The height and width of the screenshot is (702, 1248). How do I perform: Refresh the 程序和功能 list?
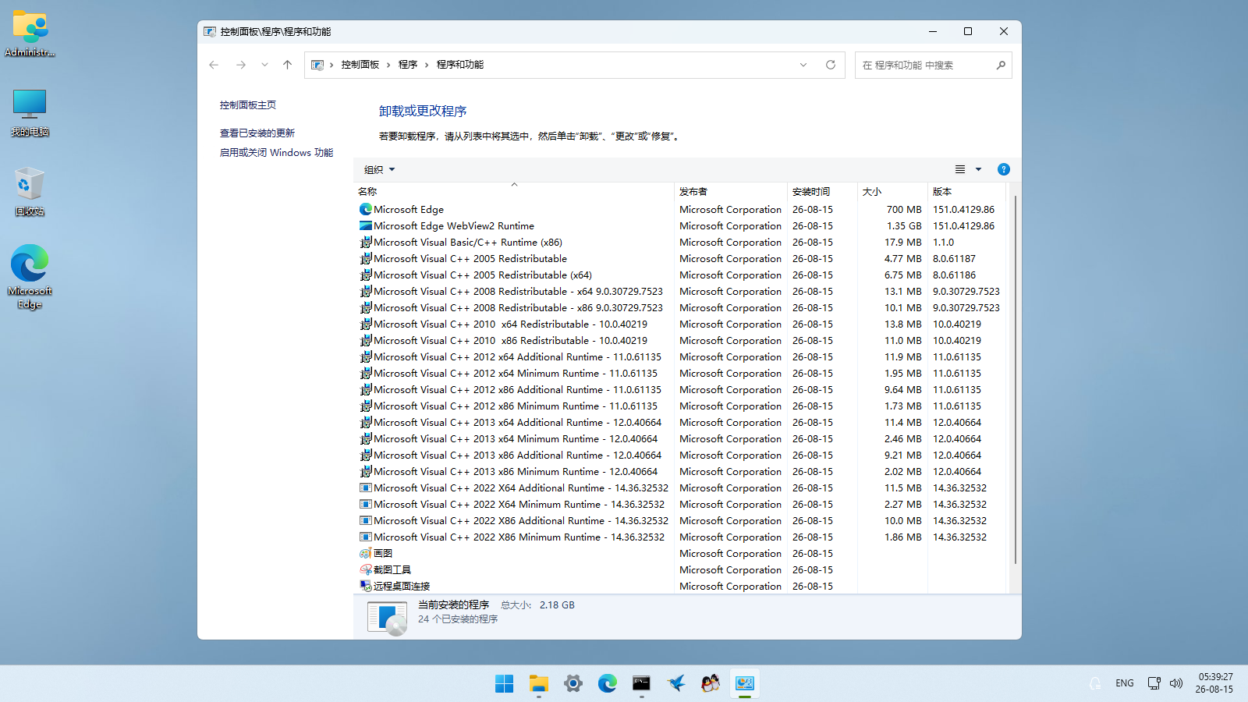tap(831, 65)
